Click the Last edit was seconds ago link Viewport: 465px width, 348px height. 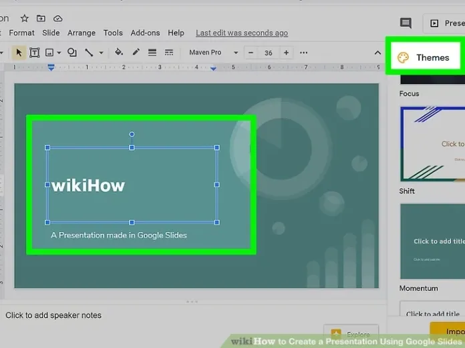(x=241, y=33)
